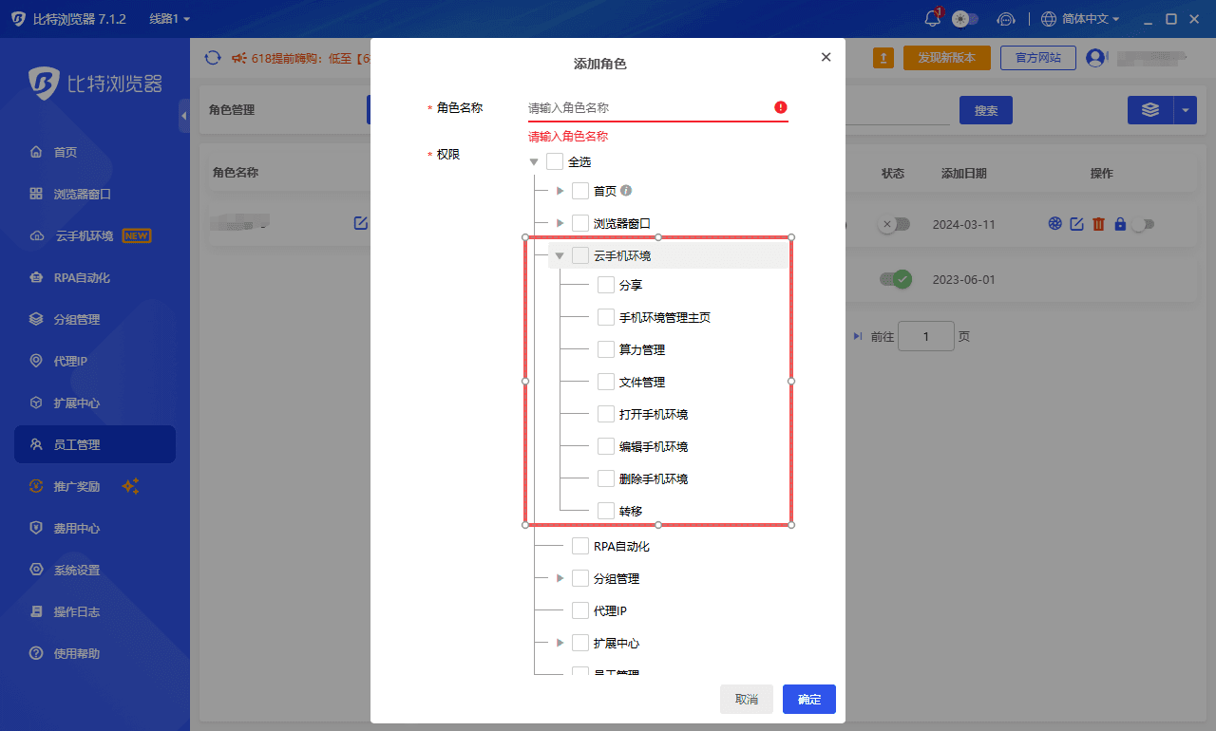The height and width of the screenshot is (731, 1216).
Task: Click the blue layers stack button
Action: [x=1150, y=110]
